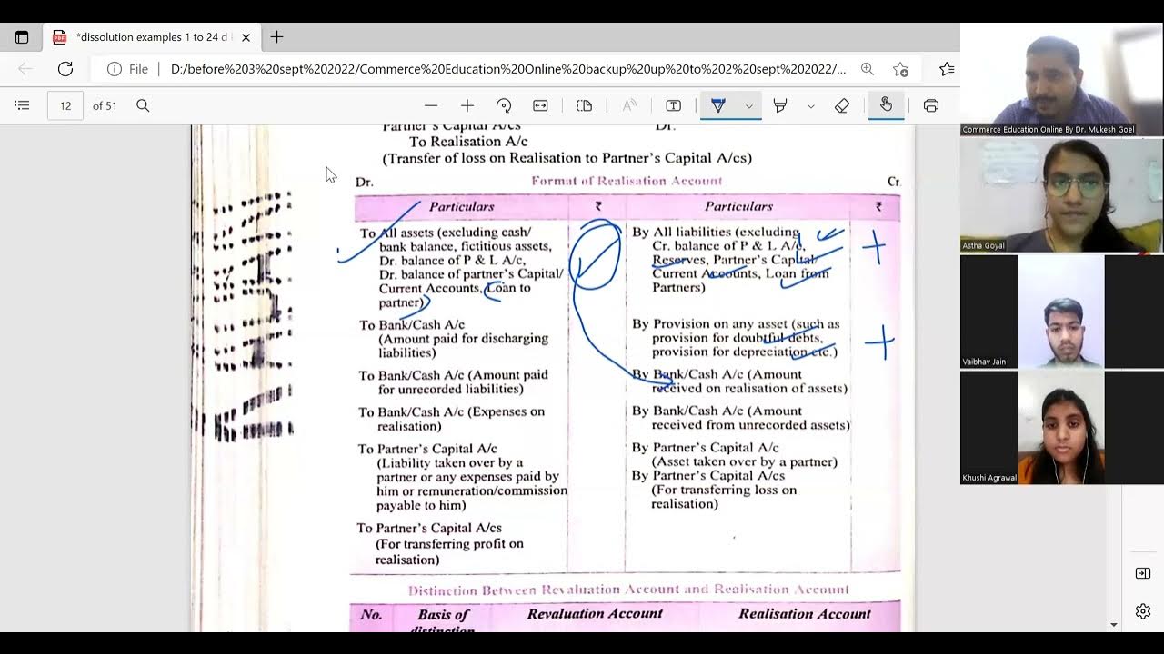The image size is (1164, 654).
Task: Select Astha Goyal video tile
Action: (x=1061, y=195)
